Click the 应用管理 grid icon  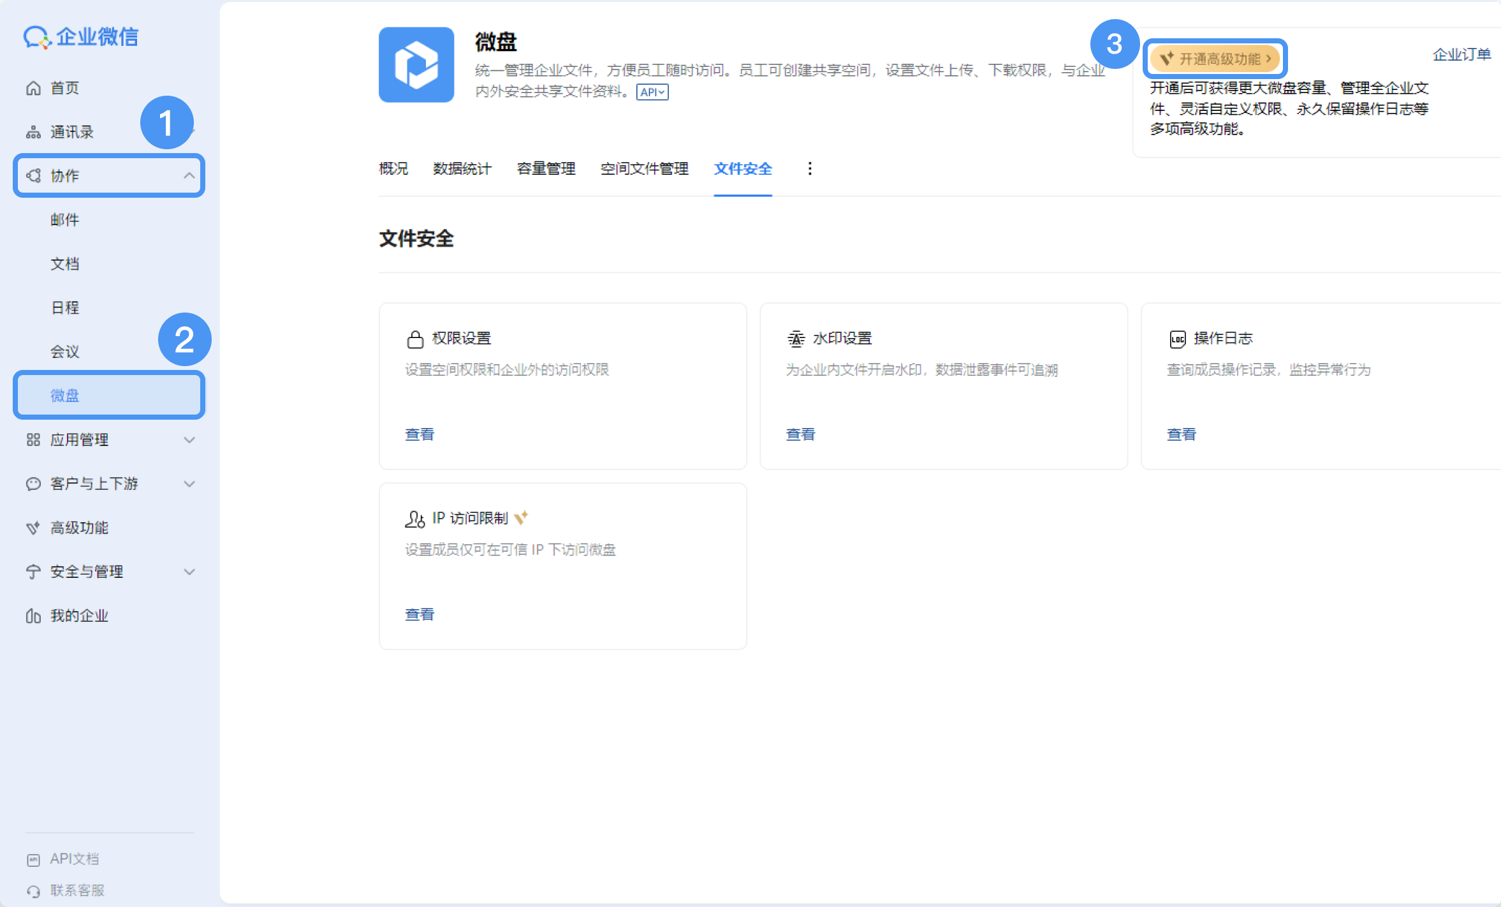33,439
